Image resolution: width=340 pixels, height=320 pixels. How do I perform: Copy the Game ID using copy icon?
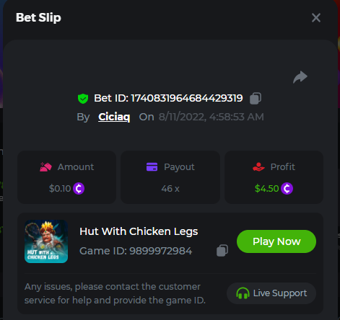pyautogui.click(x=222, y=251)
